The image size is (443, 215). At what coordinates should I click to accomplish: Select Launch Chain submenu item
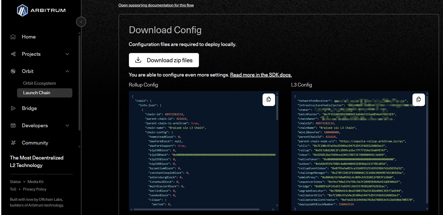pyautogui.click(x=45, y=93)
